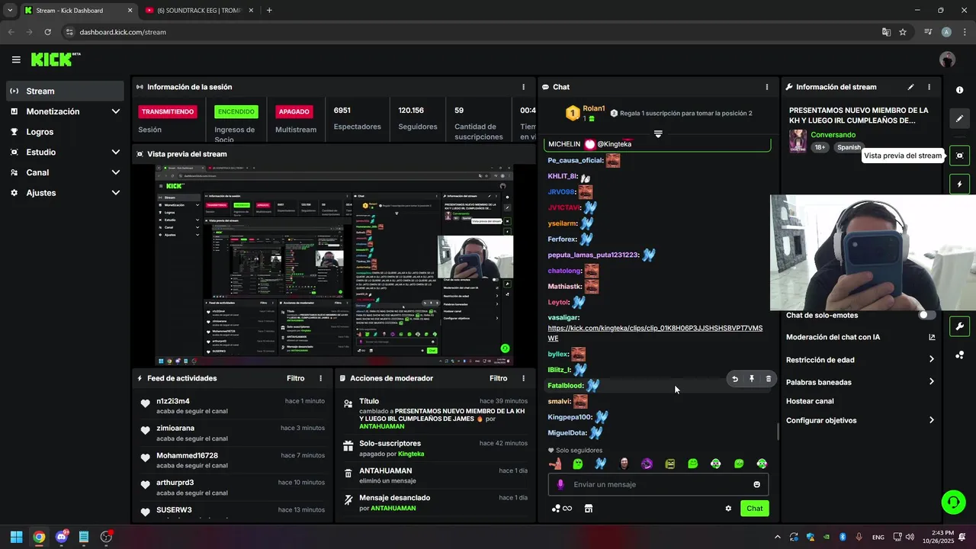This screenshot has height=549, width=976.
Task: Open Discord from the taskbar
Action: (61, 537)
